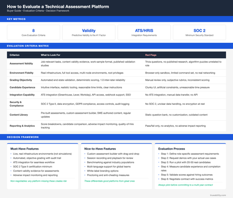Click bullet 'ATS integration for seamless workflow'
Screen dimensions: 233x198
click(x=34, y=162)
